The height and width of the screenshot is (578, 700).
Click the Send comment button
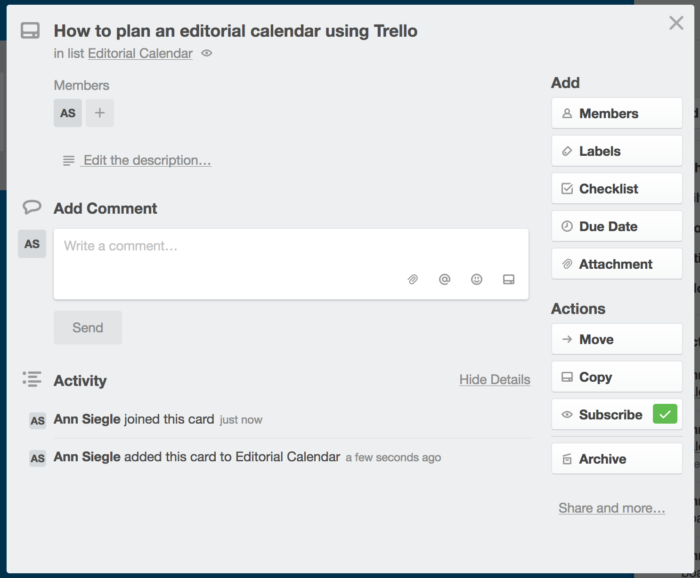click(88, 328)
